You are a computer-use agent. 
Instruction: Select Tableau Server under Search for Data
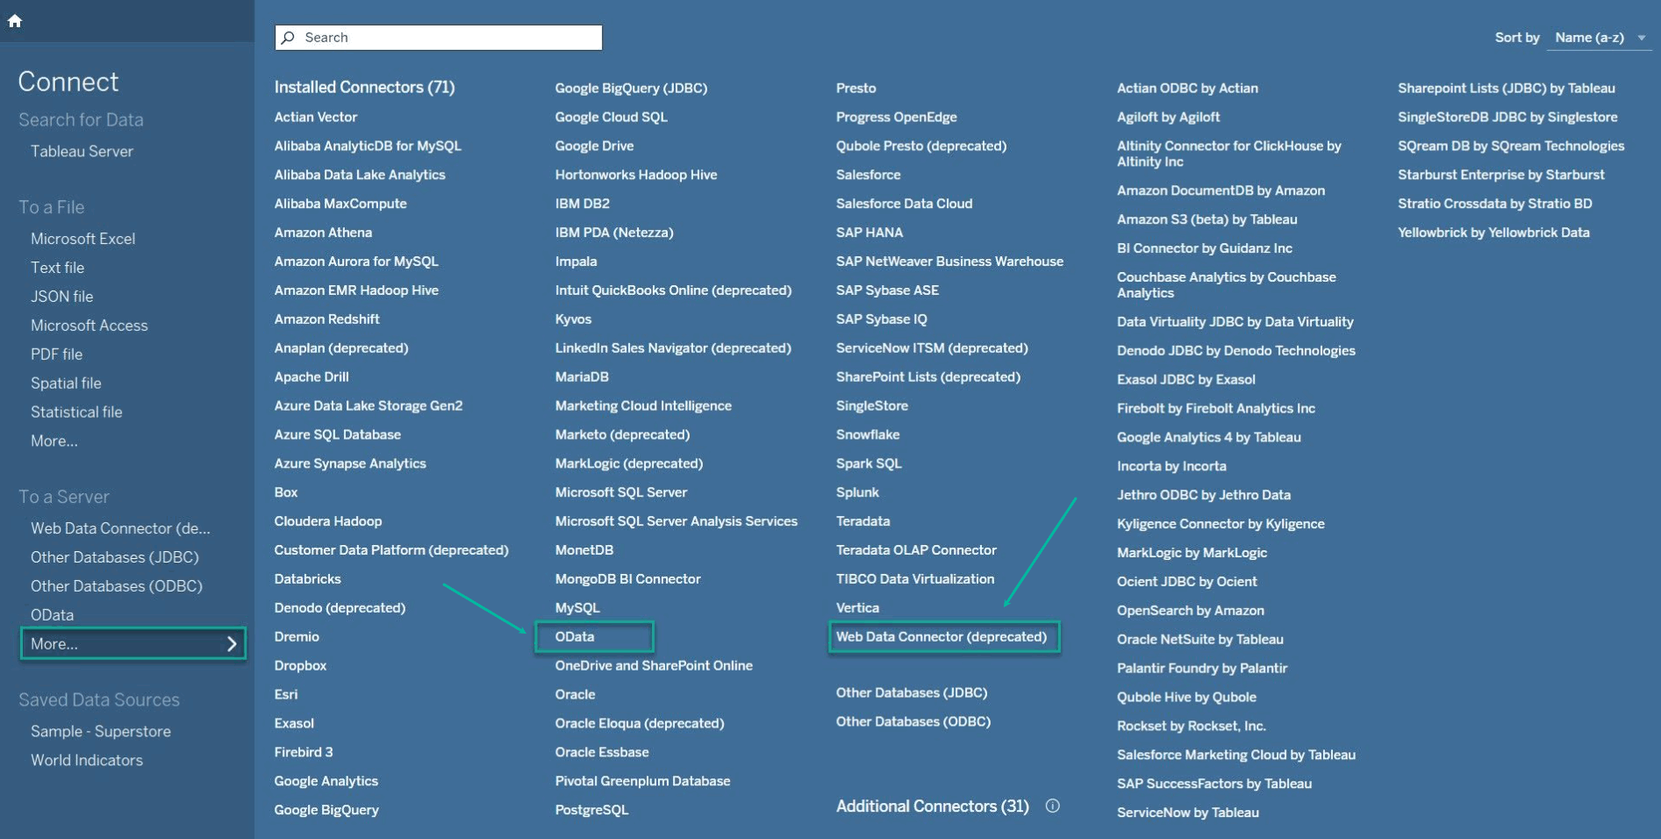pos(82,150)
